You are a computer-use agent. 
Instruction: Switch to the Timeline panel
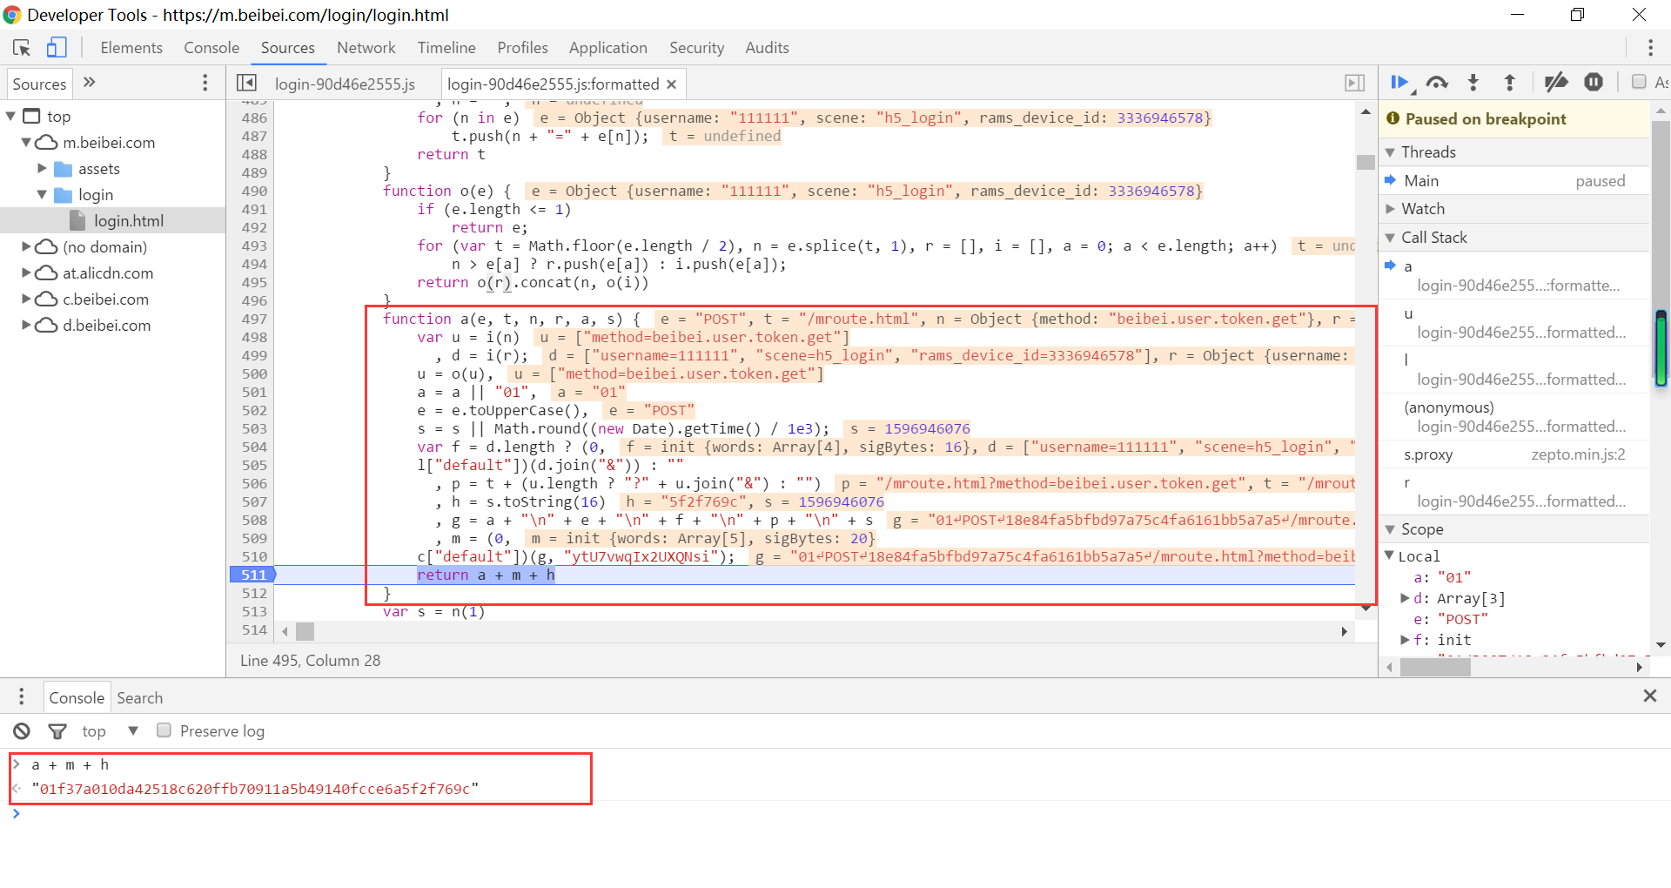pos(446,48)
